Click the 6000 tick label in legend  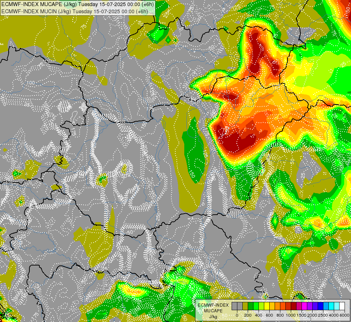(345, 315)
